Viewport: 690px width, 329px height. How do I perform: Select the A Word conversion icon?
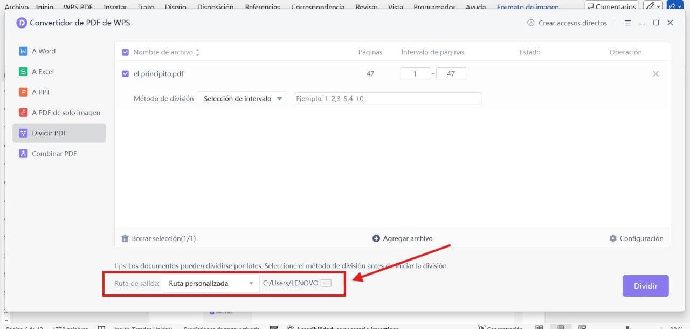point(23,51)
